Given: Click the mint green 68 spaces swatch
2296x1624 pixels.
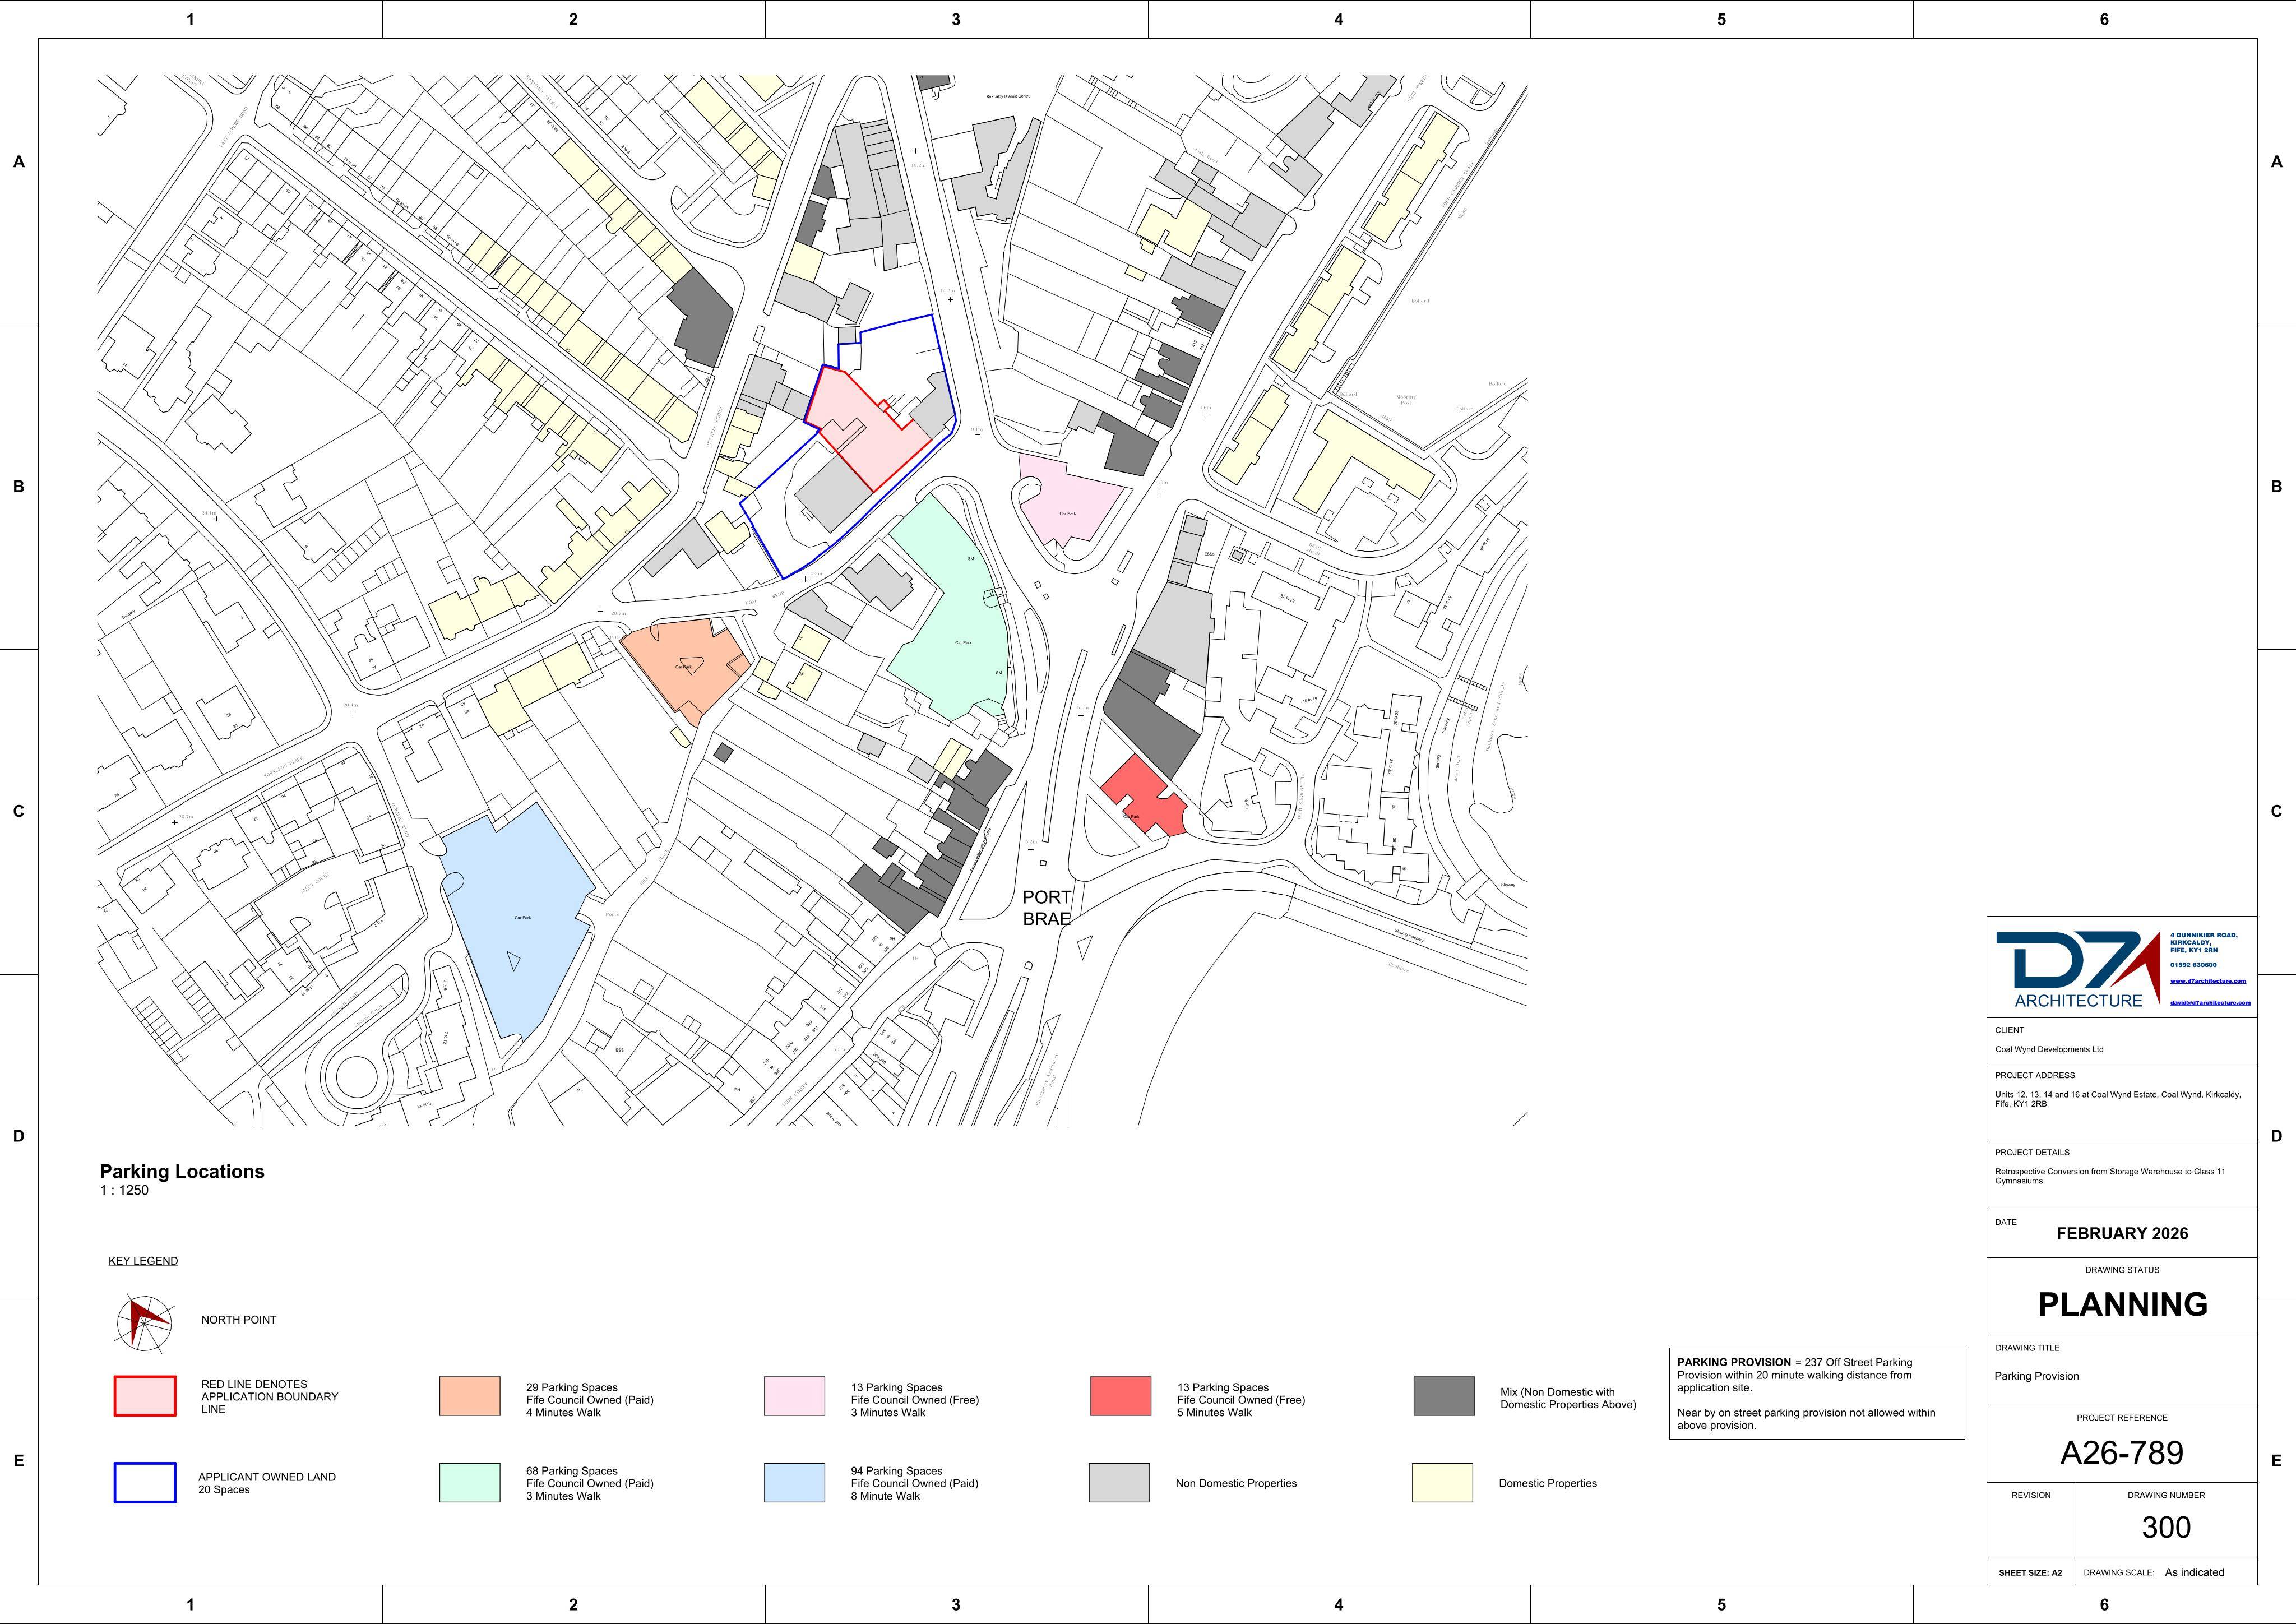Looking at the screenshot, I should pos(470,1483).
